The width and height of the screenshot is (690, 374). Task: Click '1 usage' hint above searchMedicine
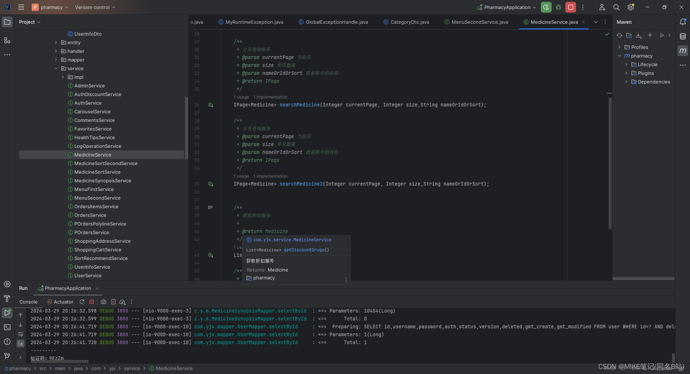click(x=241, y=97)
